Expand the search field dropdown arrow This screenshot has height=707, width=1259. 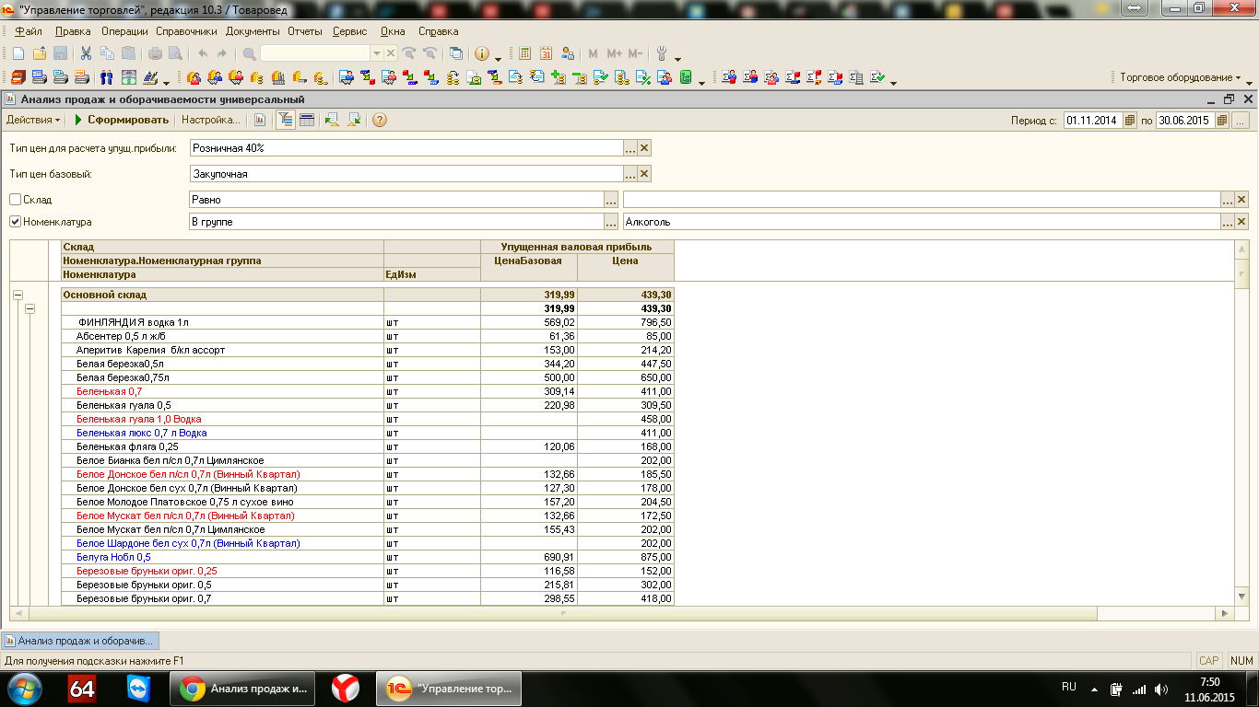376,53
